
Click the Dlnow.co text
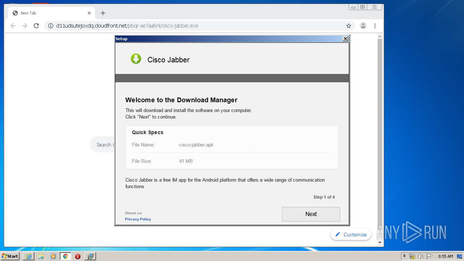pos(133,213)
